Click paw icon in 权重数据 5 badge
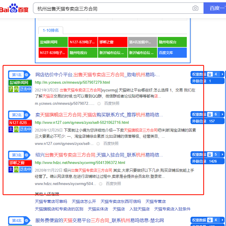The image size is (226, 226). 210,155
